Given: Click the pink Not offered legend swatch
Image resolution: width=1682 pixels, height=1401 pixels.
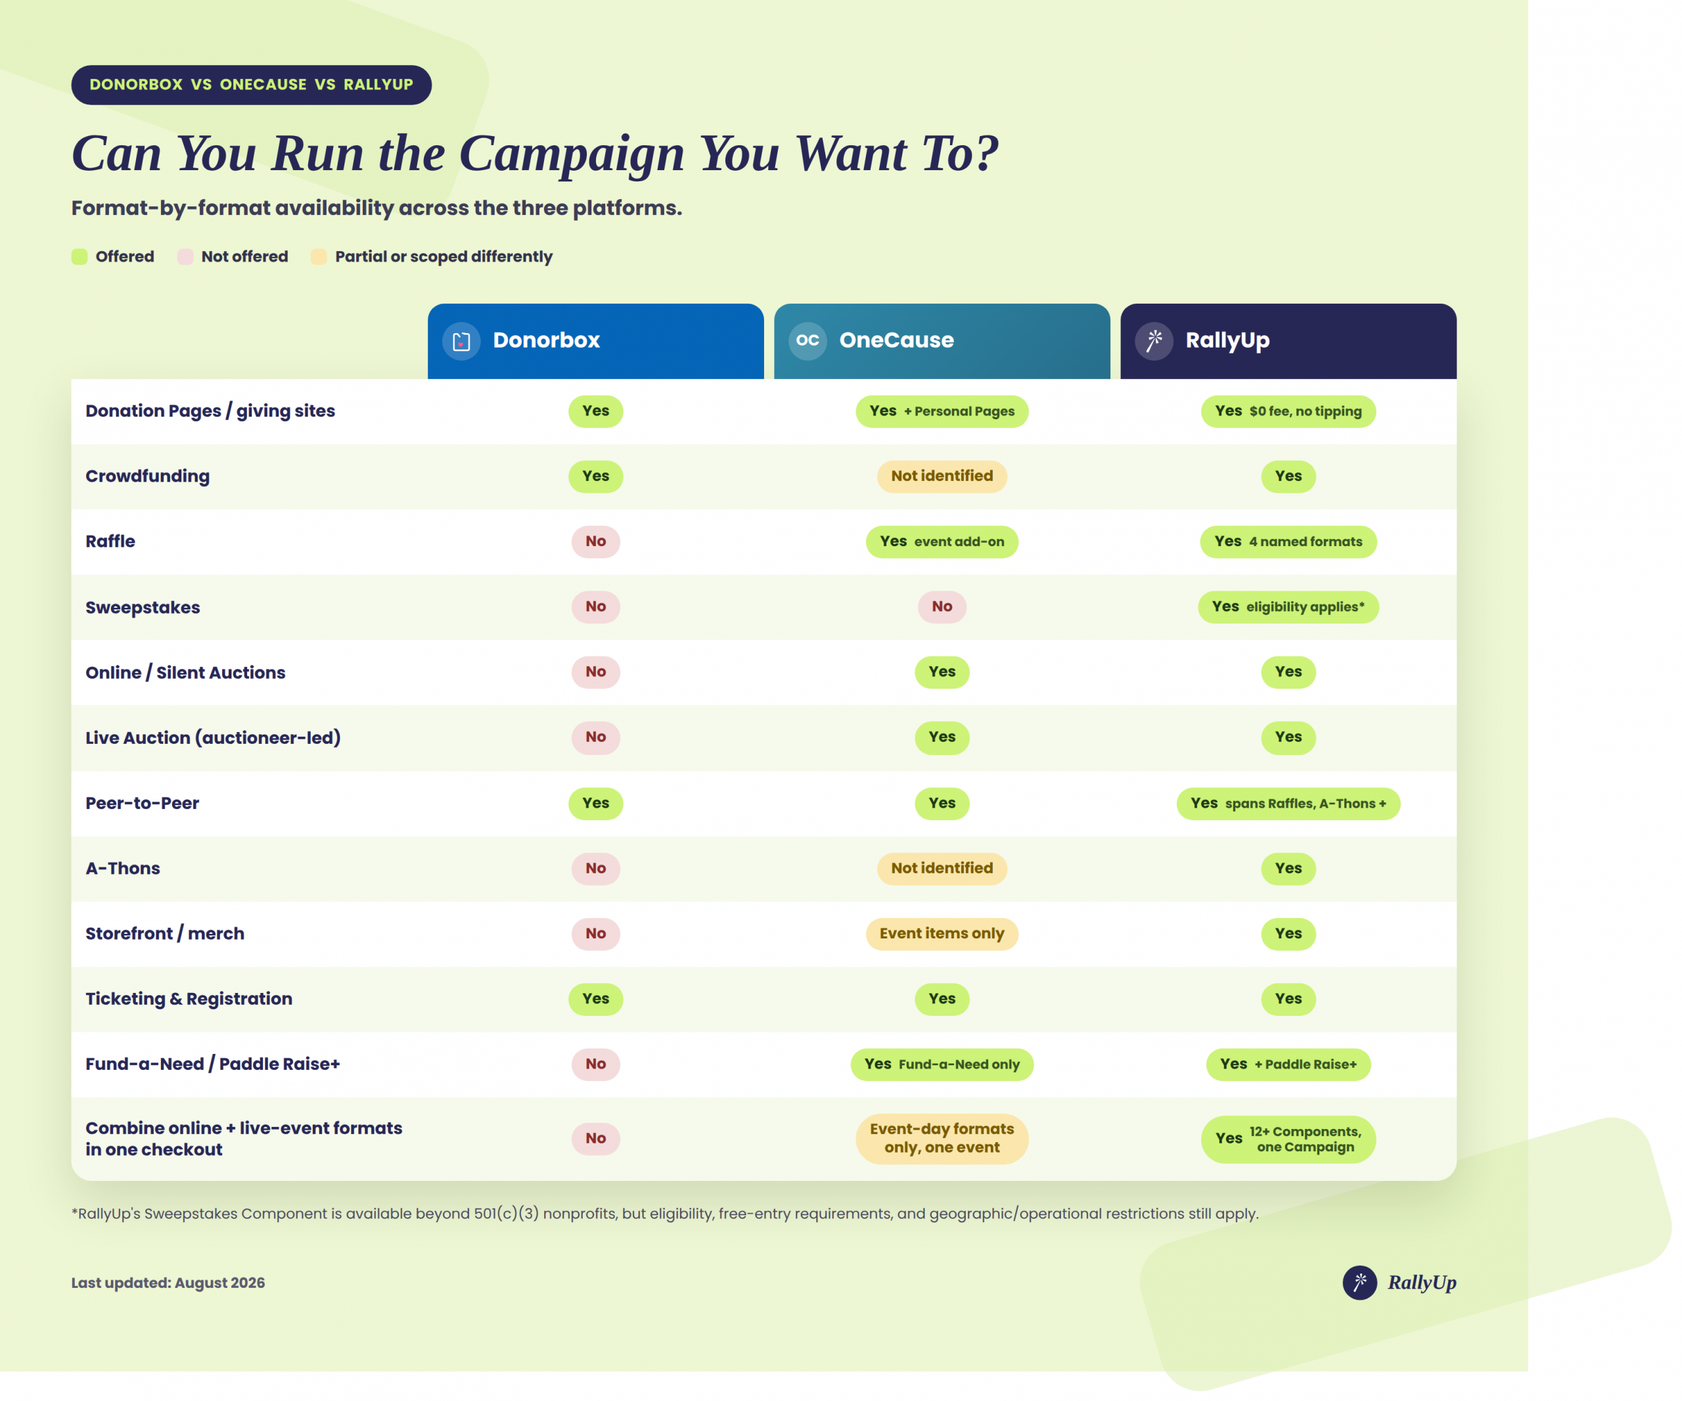Looking at the screenshot, I should (185, 256).
